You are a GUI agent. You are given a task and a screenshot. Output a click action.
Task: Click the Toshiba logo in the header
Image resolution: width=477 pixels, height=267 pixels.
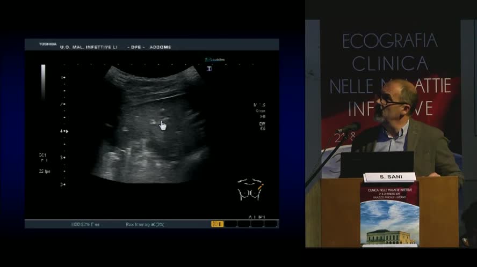click(x=47, y=44)
